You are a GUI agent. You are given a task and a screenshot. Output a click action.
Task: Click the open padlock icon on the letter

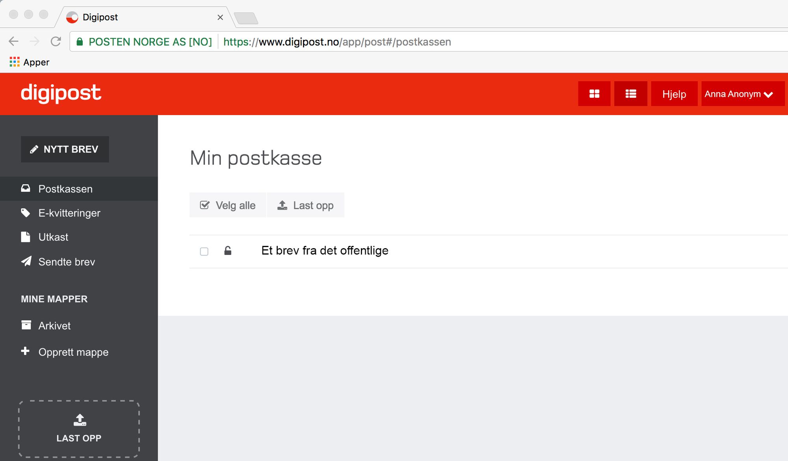pyautogui.click(x=228, y=251)
